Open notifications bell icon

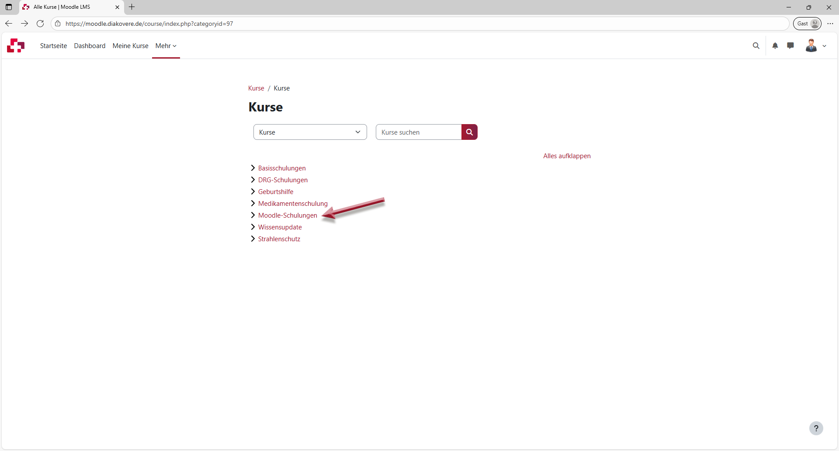click(775, 46)
